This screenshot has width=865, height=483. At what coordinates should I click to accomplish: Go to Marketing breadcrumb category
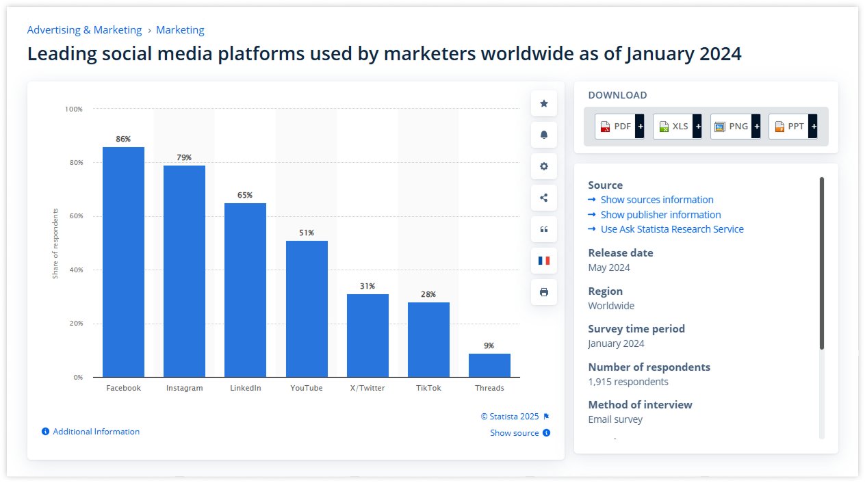click(x=180, y=30)
